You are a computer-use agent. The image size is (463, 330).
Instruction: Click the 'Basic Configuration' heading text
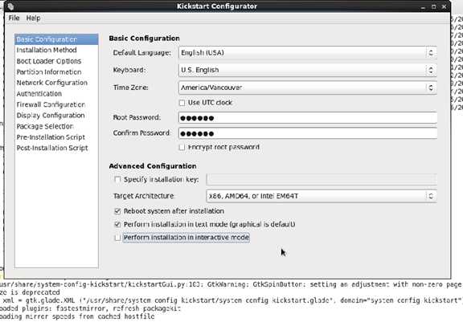pos(145,39)
